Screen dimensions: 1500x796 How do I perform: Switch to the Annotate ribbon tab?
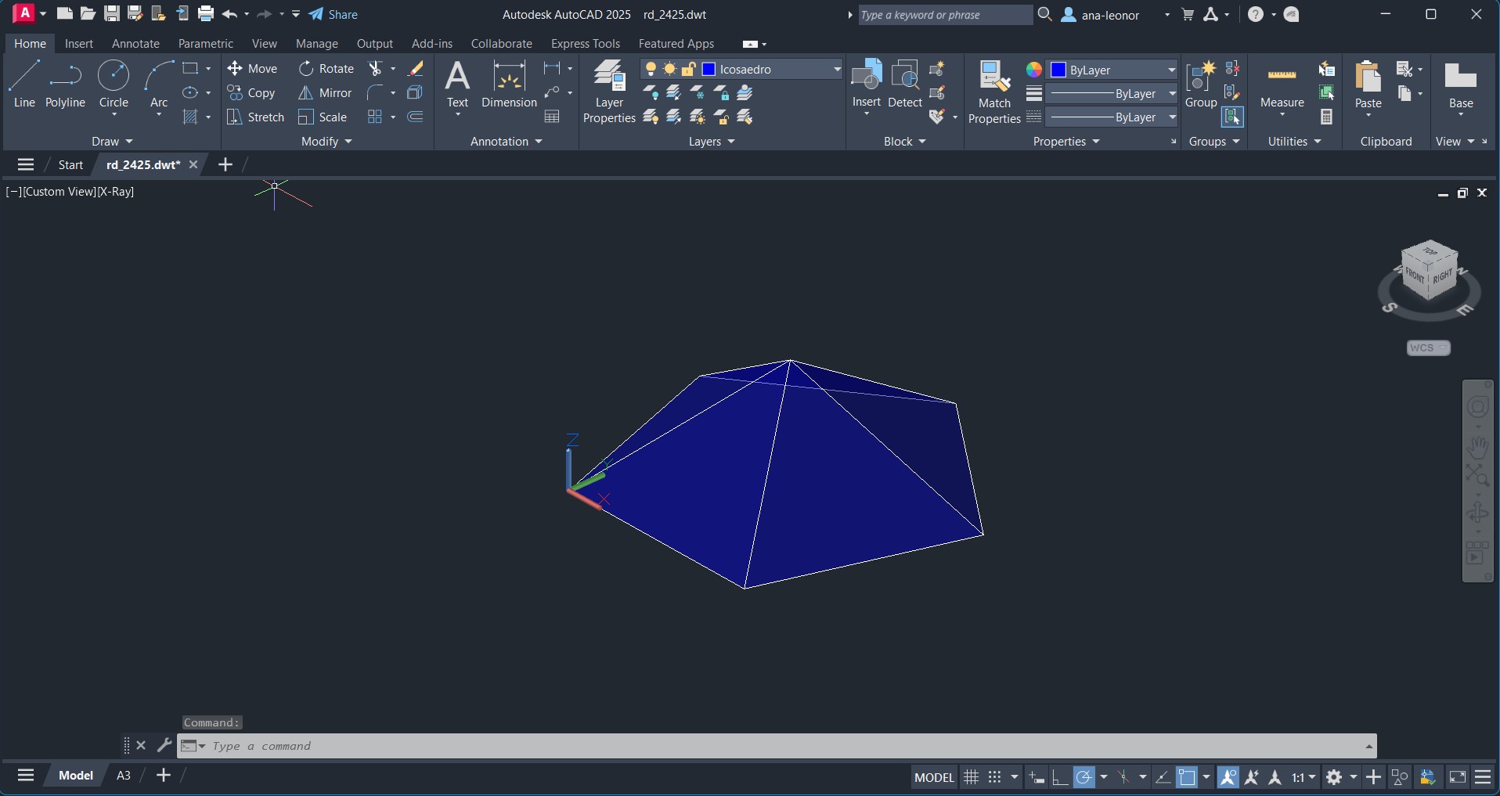135,44
